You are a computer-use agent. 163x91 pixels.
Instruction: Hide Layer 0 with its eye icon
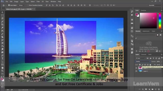[x=136, y=71]
